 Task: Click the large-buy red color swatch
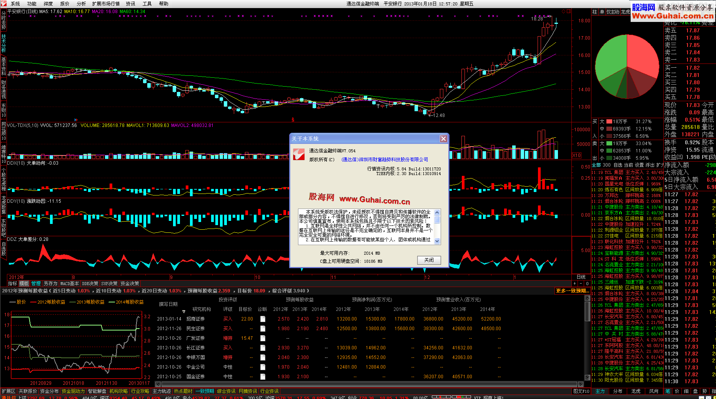(609, 122)
